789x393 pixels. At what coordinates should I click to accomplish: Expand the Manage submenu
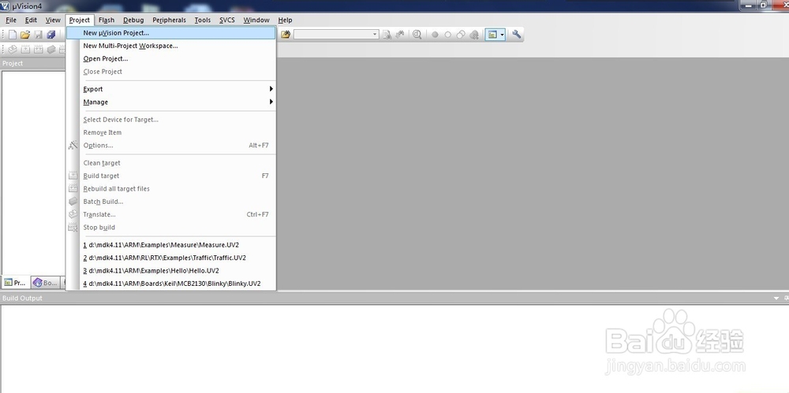171,102
